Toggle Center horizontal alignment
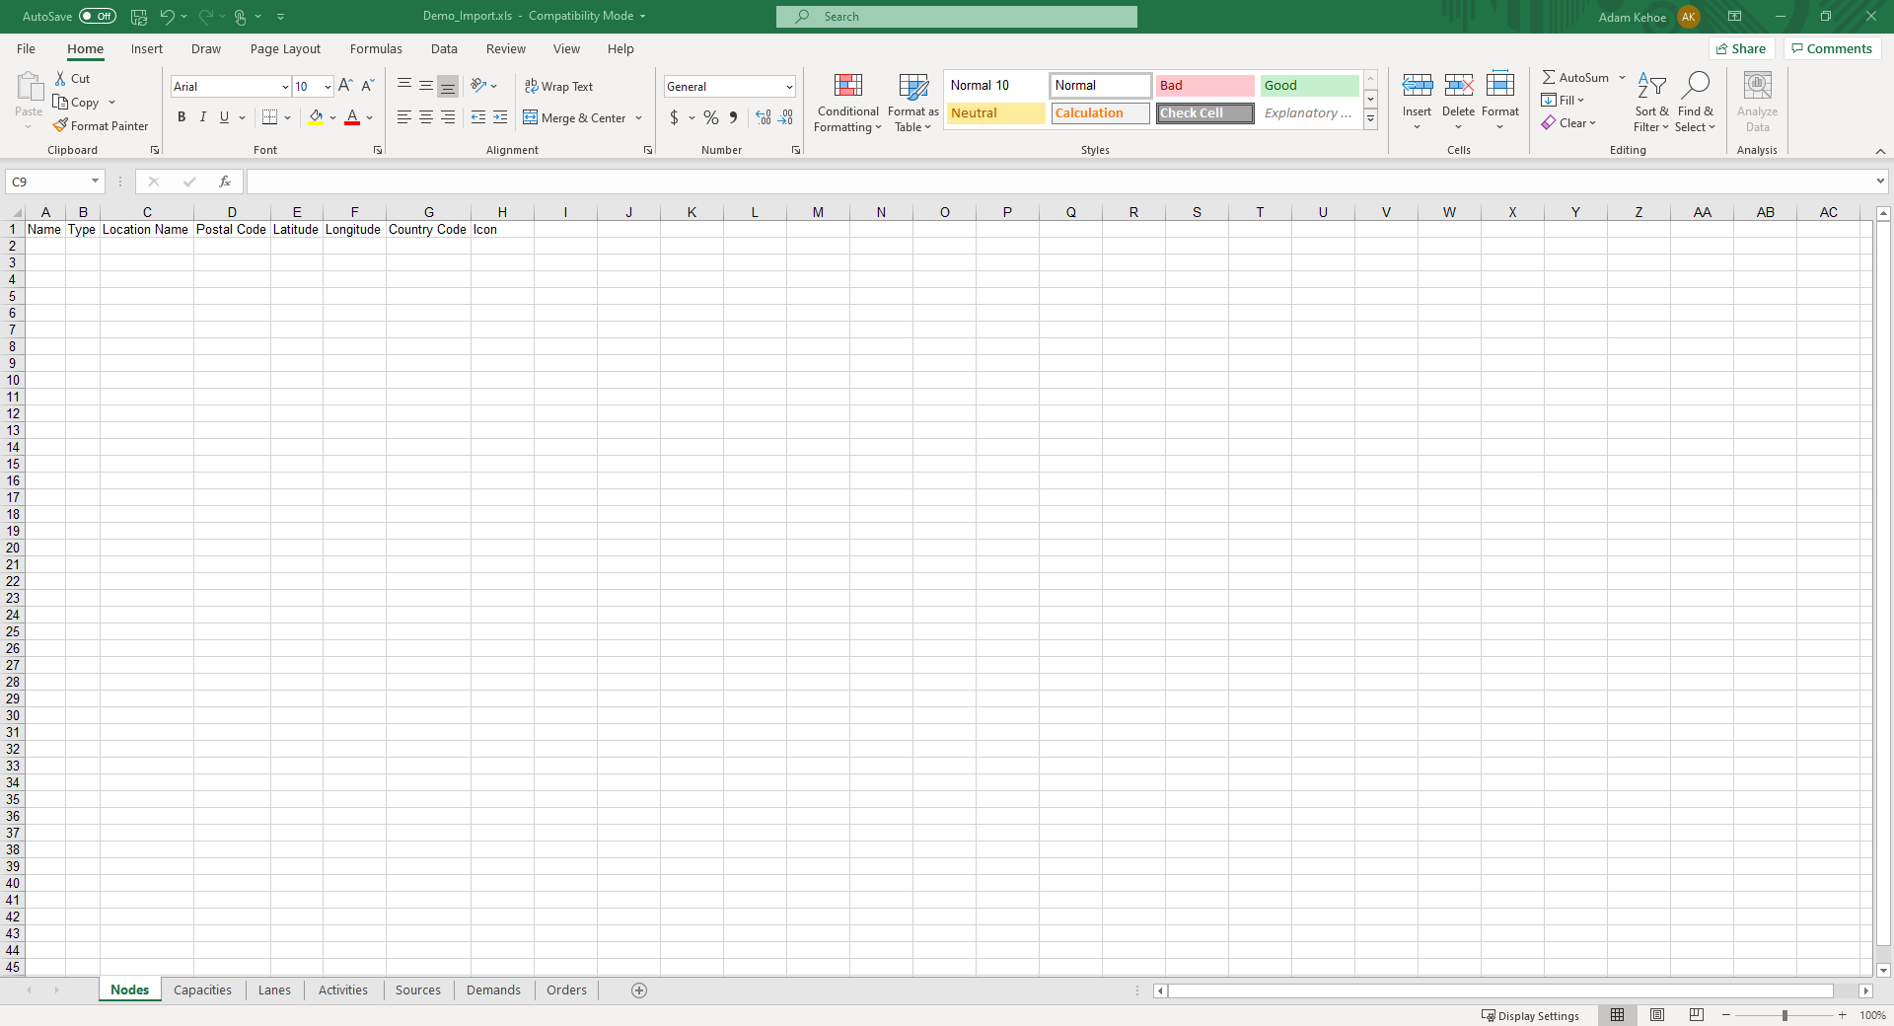 [426, 117]
